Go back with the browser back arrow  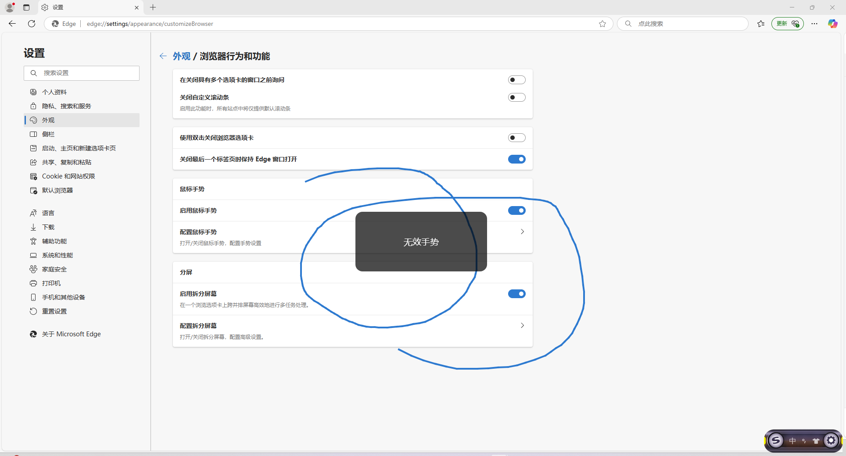coord(12,24)
